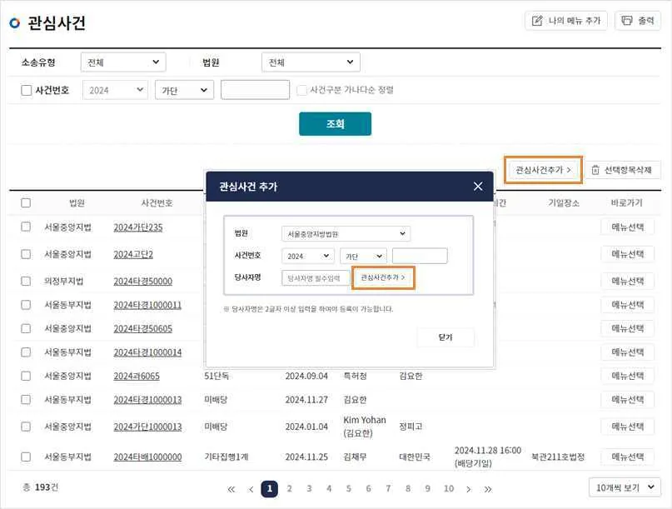This screenshot has height=509, width=672.
Task: Open the 법원 filter dropdown at top
Action: click(x=311, y=62)
